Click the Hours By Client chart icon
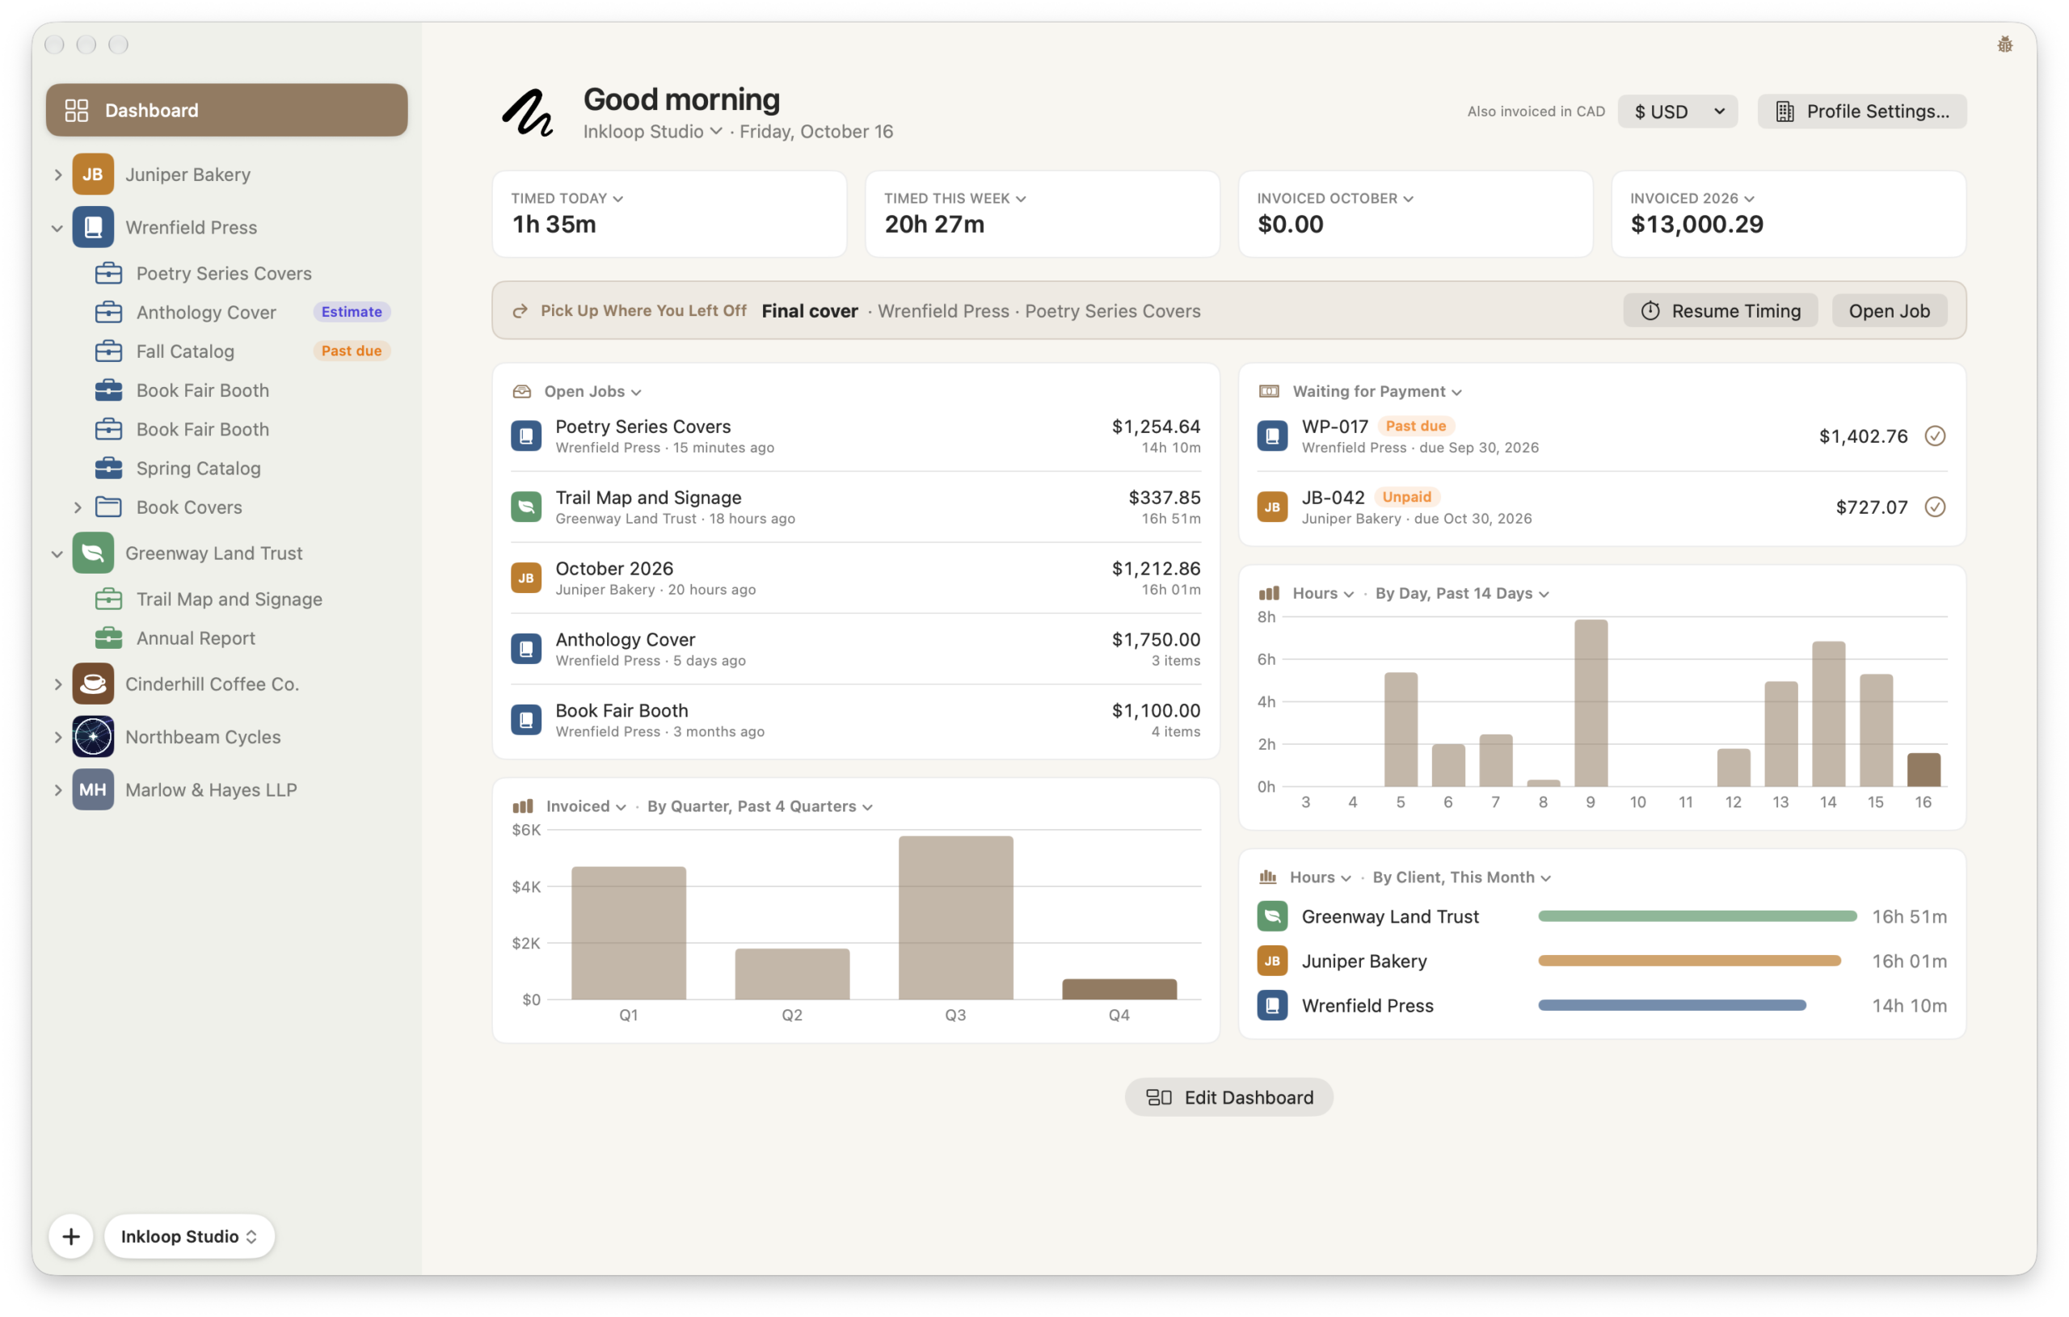 tap(1267, 877)
